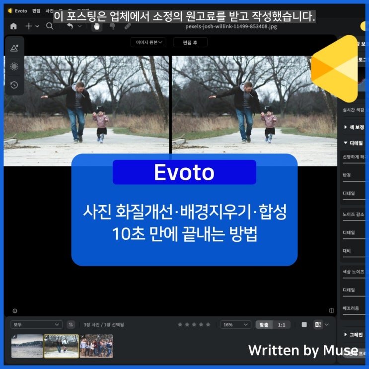
Task: Open the 편집 menu
Action: coord(36,11)
